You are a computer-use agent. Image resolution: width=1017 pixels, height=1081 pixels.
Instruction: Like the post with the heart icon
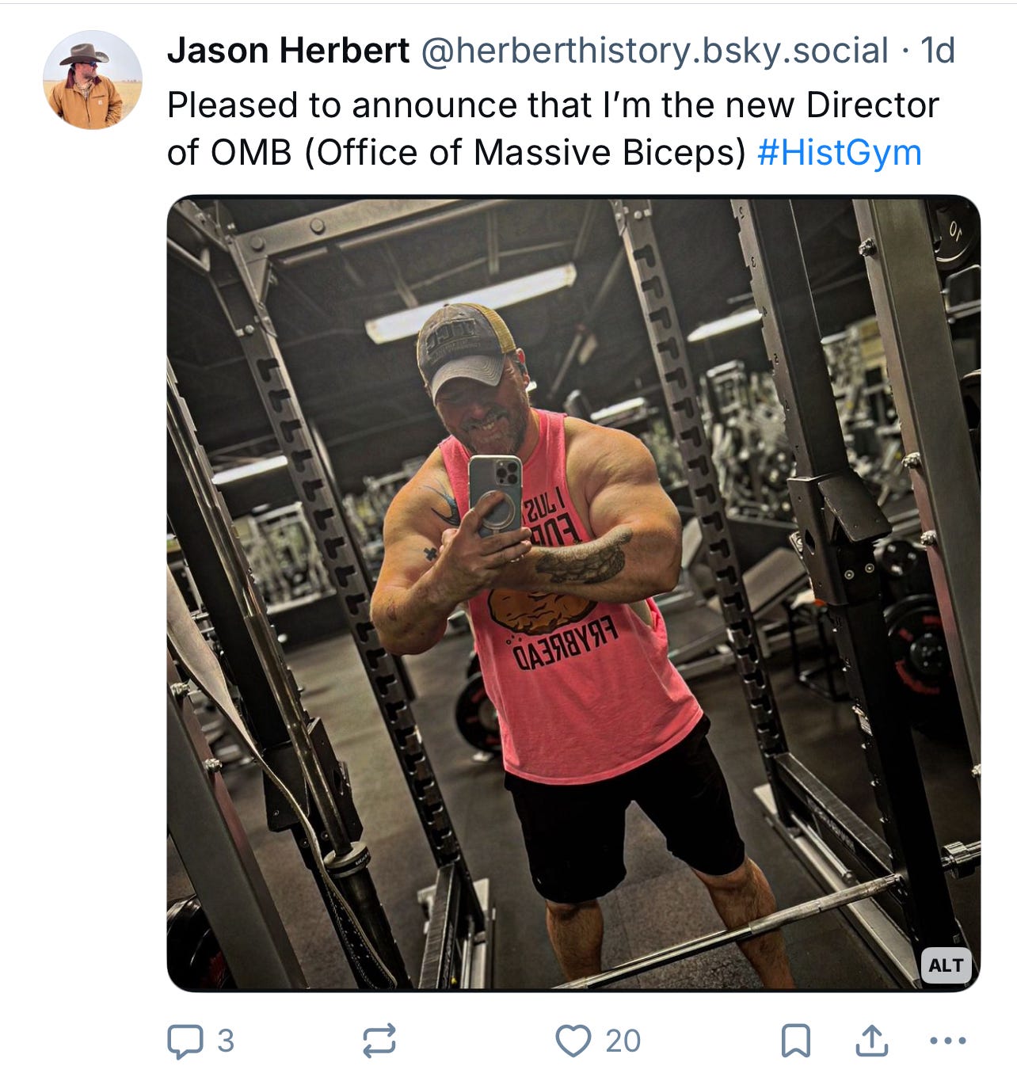pyautogui.click(x=573, y=1041)
